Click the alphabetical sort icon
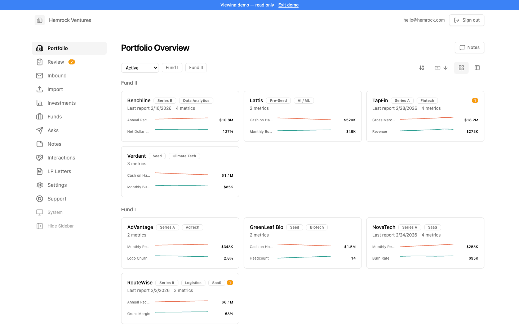Screen dimensions: 519x324 [x=422, y=68]
